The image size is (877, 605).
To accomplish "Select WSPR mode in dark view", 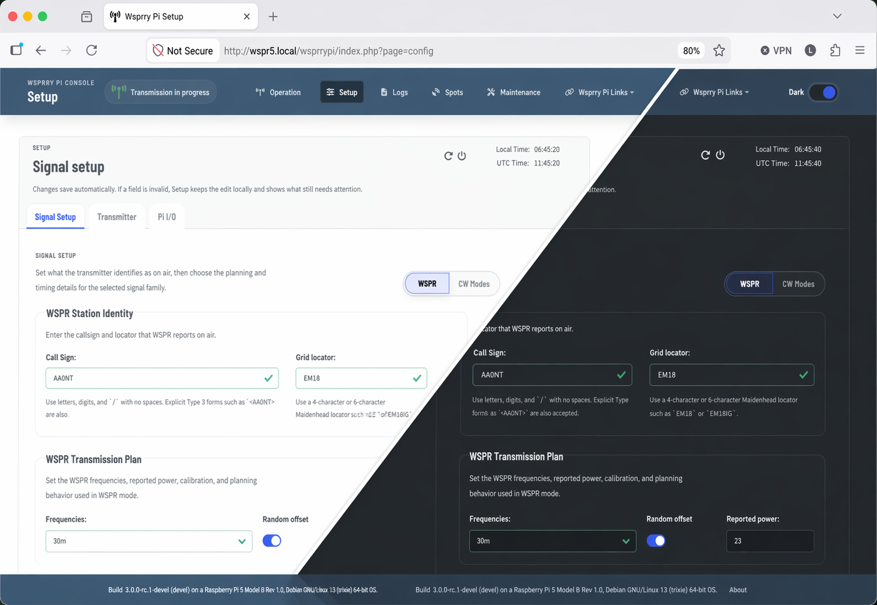I will point(750,284).
